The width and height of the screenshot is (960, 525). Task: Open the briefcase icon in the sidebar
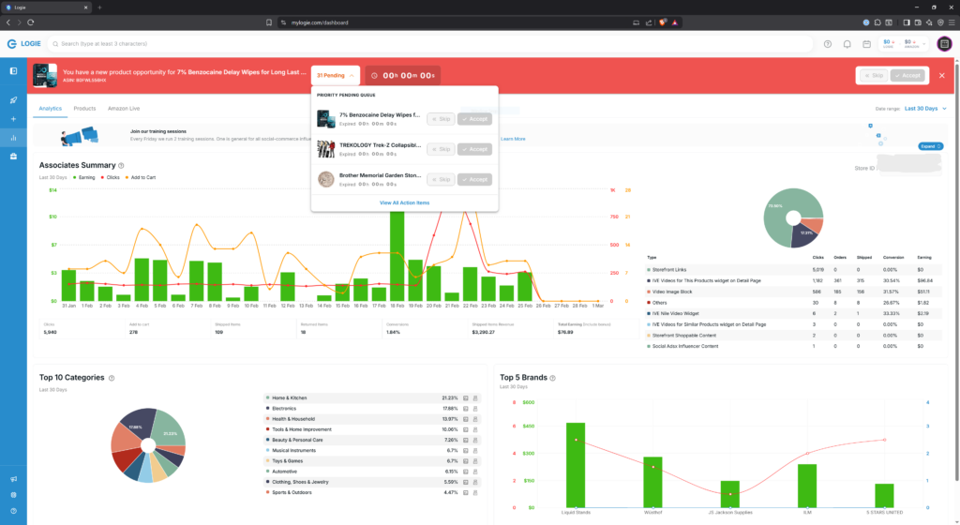[13, 157]
